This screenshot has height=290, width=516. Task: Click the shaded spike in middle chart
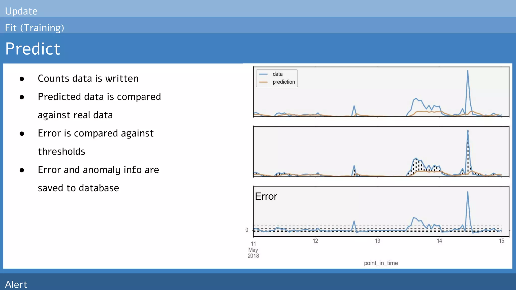click(x=468, y=152)
